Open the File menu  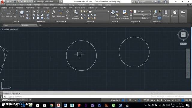pyautogui.click(x=9, y=5)
